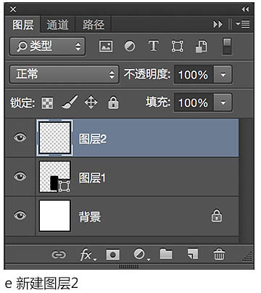This screenshot has height=293, width=261.
Task: Collapse panel with top-right double arrows
Action: [x=245, y=9]
